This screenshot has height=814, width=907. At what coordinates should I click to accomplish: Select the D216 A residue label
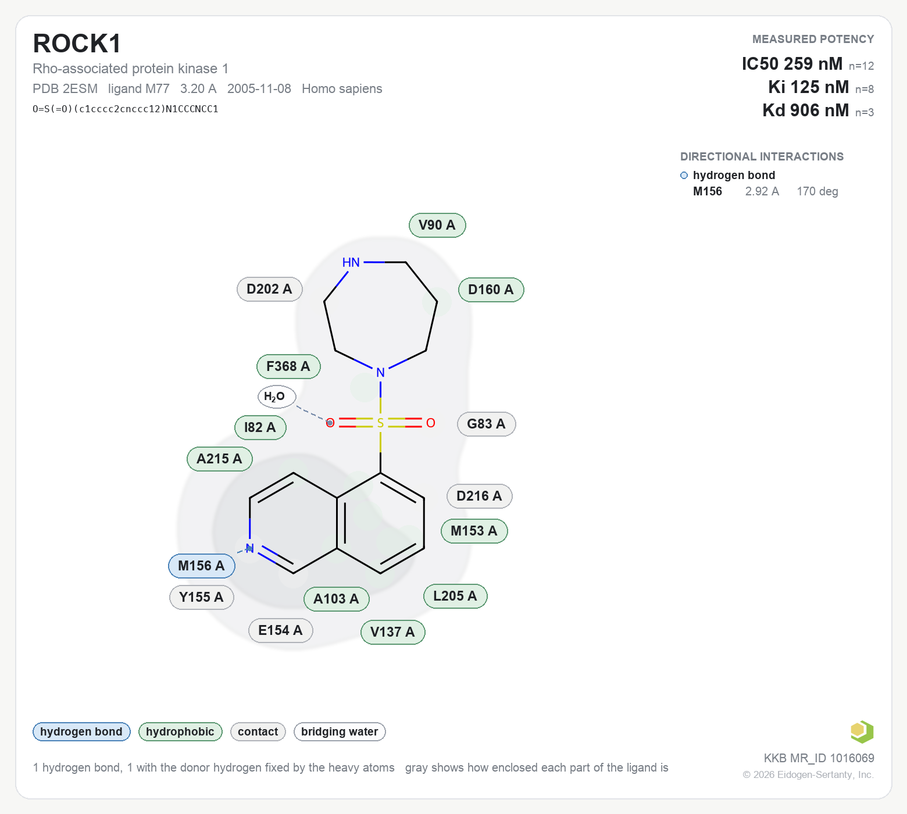point(479,496)
